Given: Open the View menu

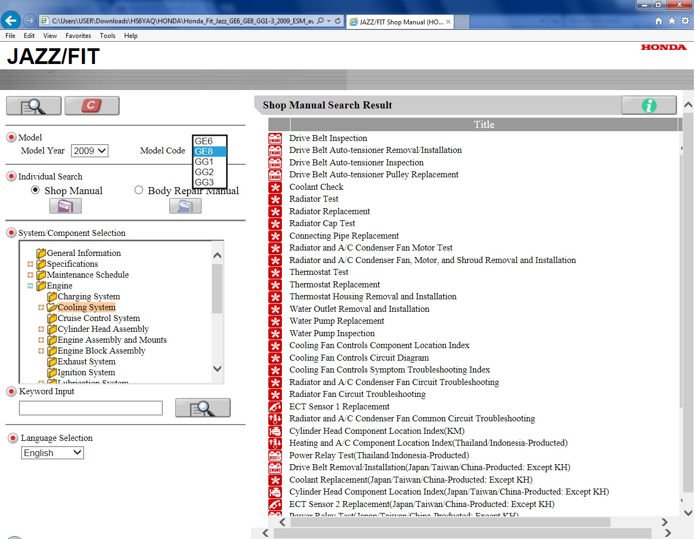Looking at the screenshot, I should pos(50,36).
